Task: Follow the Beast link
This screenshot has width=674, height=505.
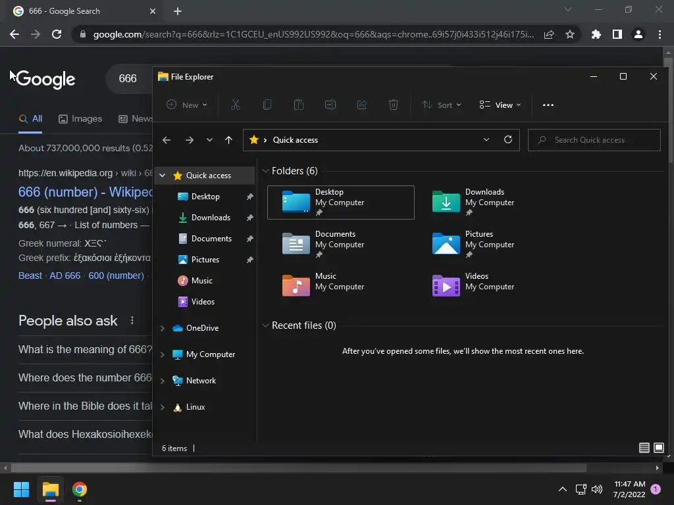Action: (x=30, y=276)
